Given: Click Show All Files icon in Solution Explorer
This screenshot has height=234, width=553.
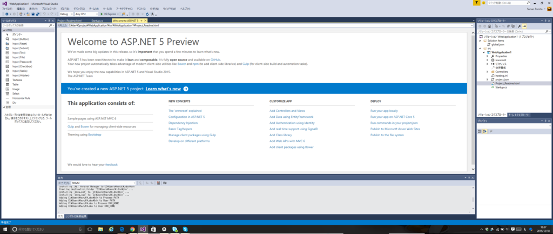Looking at the screenshot, I should [x=513, y=26].
